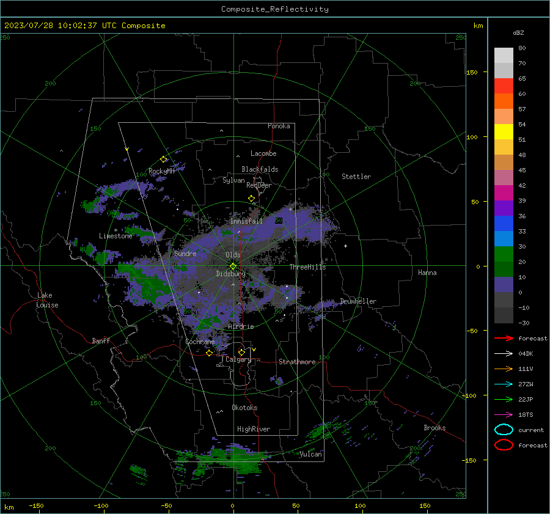Click the Hanna city label
This screenshot has height=514, width=550.
(x=427, y=273)
